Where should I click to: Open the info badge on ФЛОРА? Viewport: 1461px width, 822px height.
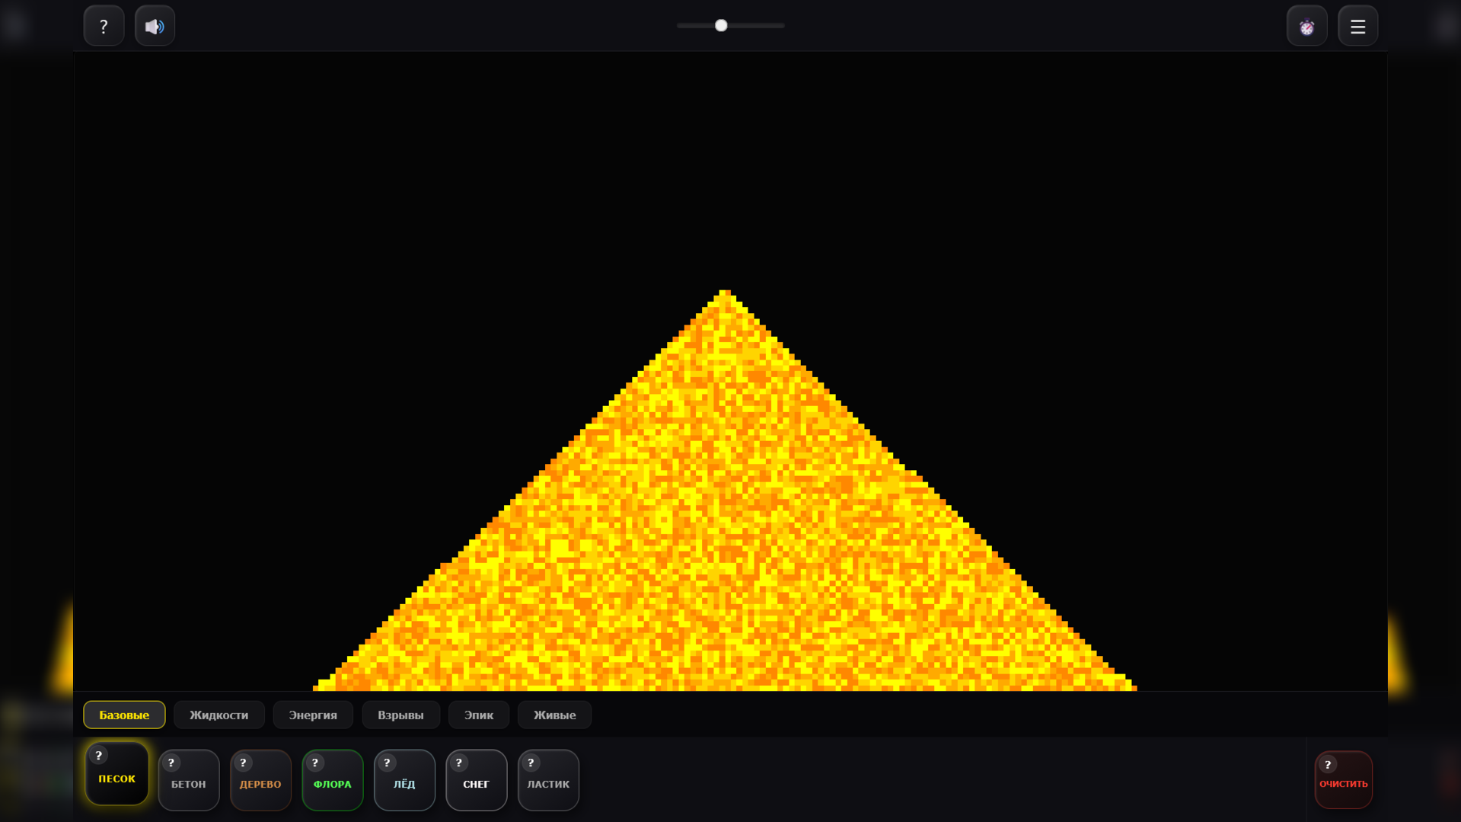click(314, 762)
